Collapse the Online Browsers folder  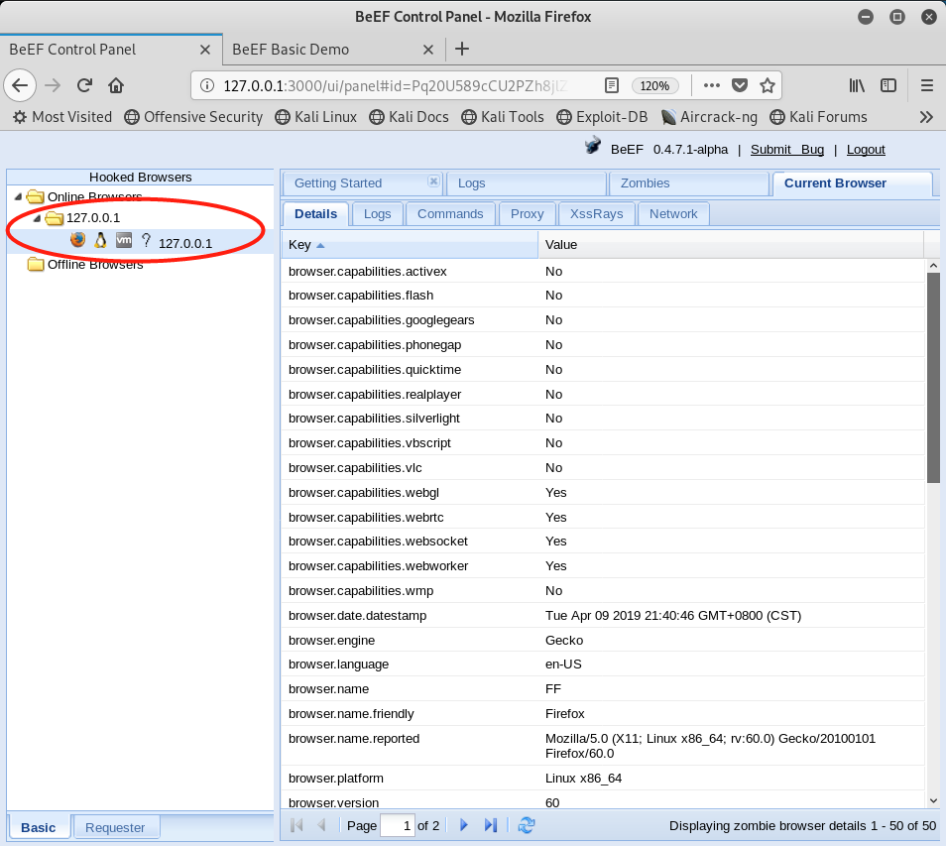[18, 196]
